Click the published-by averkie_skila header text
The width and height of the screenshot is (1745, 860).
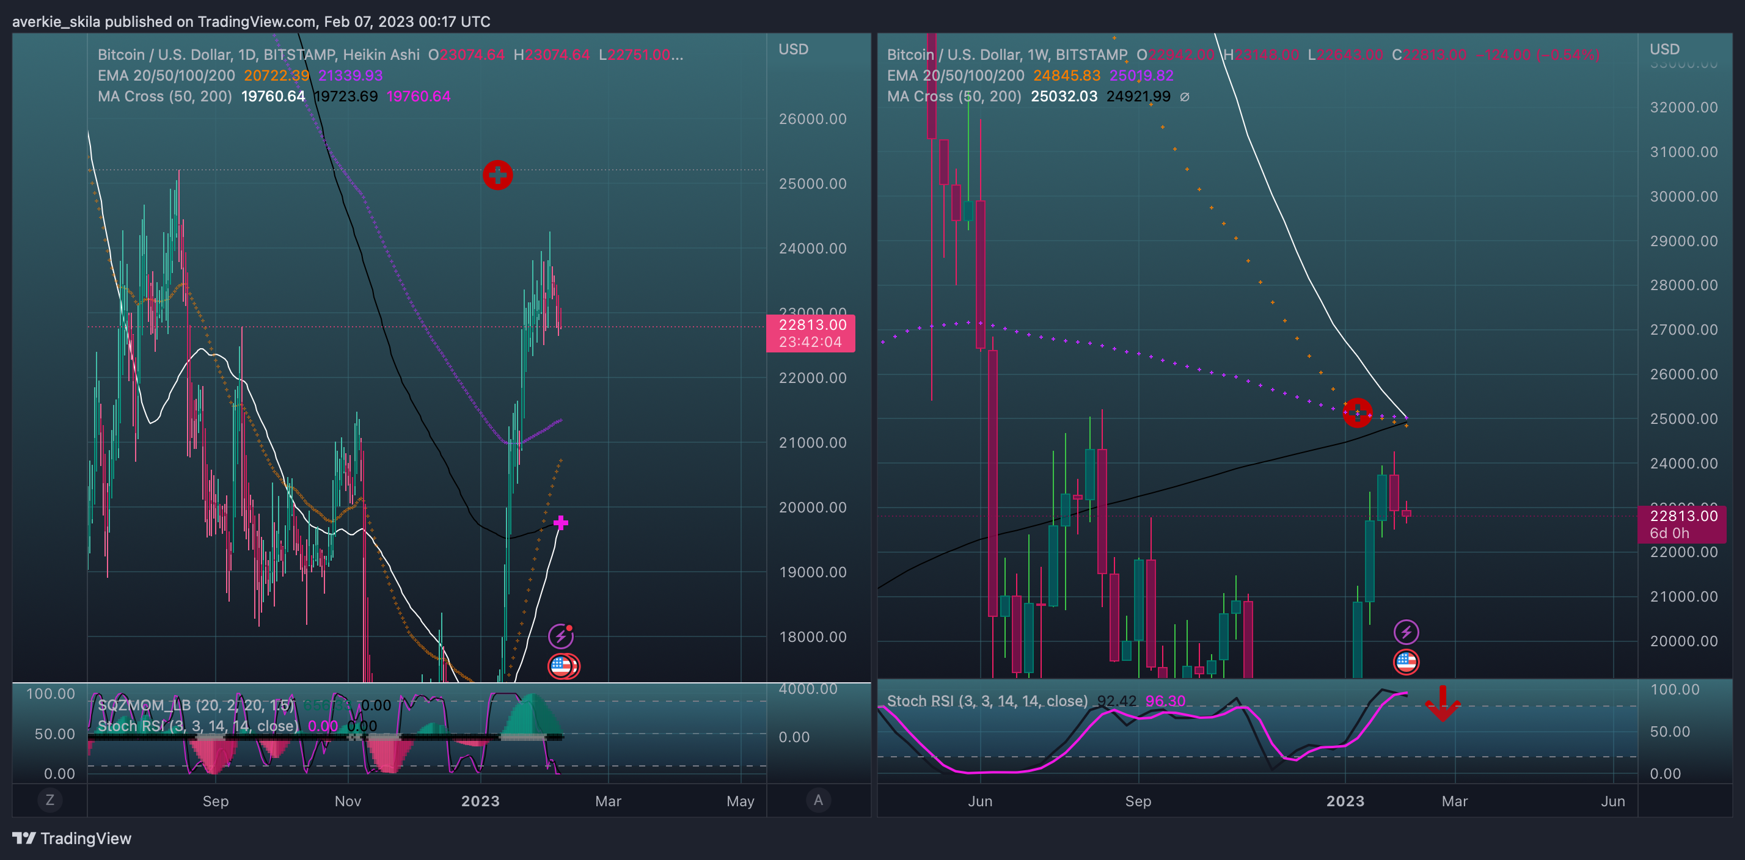[x=251, y=21]
